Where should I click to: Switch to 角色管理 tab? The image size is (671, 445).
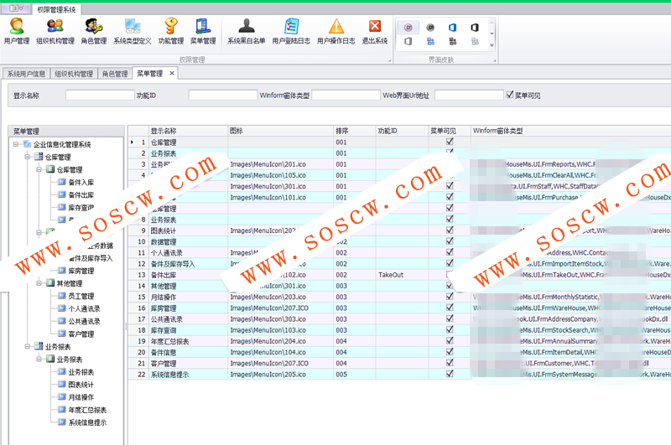tap(115, 74)
